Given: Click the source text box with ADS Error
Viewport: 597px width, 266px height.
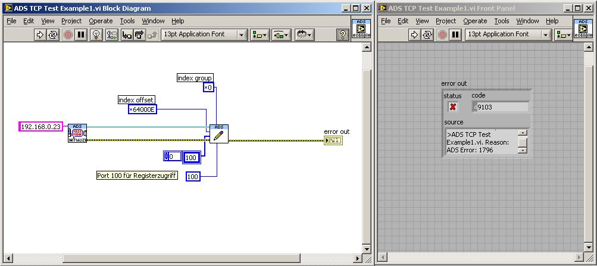Looking at the screenshot, I should 482,142.
